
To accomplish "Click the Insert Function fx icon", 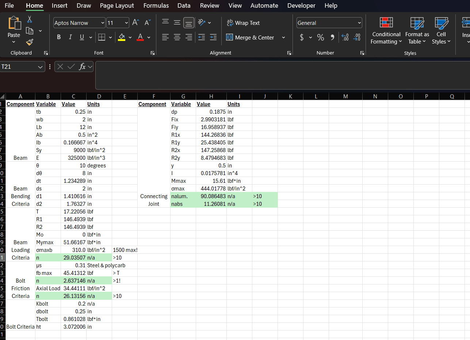I will 83,67.
